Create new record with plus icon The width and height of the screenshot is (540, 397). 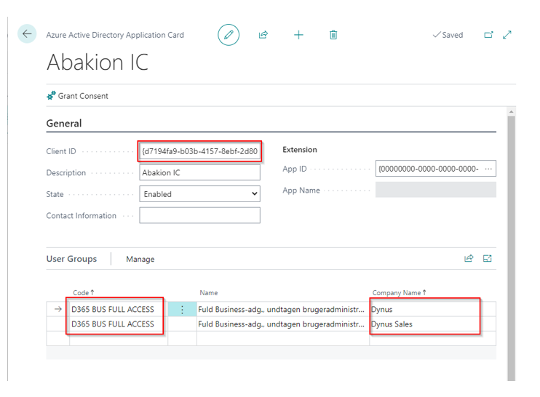click(x=298, y=35)
